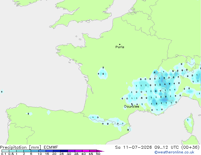The image size is (201, 155).
Task: Click the forecast date Sa 11-07-2026
Action: [133, 147]
